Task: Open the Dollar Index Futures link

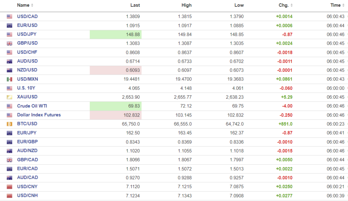Action: point(39,115)
